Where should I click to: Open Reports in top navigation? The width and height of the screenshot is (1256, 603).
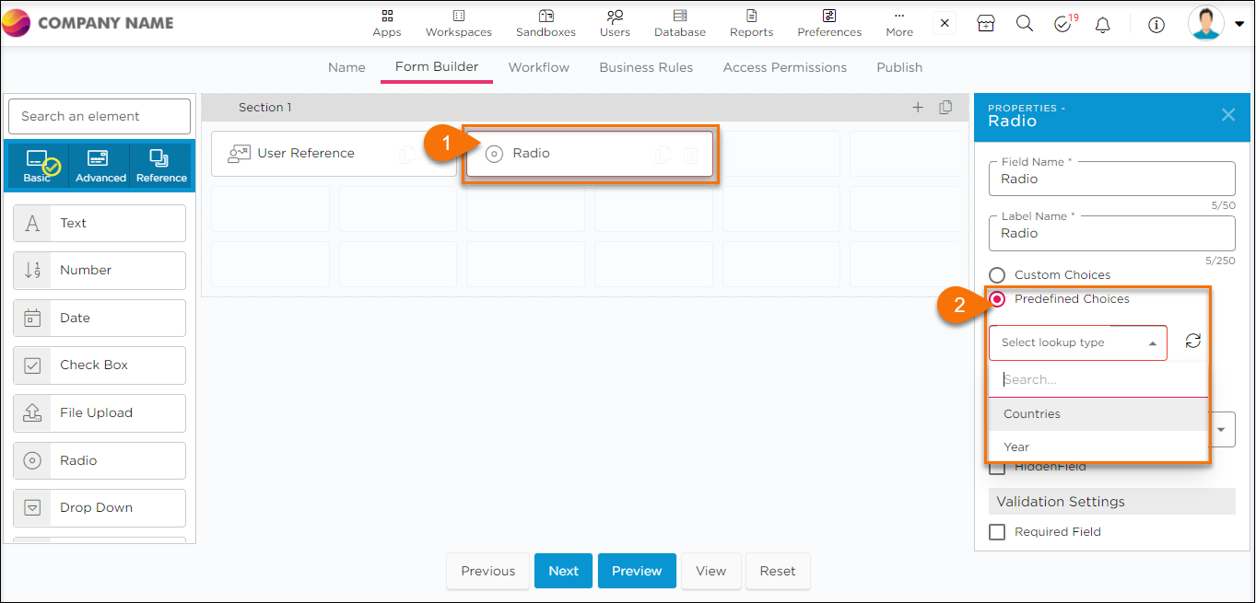pos(751,24)
